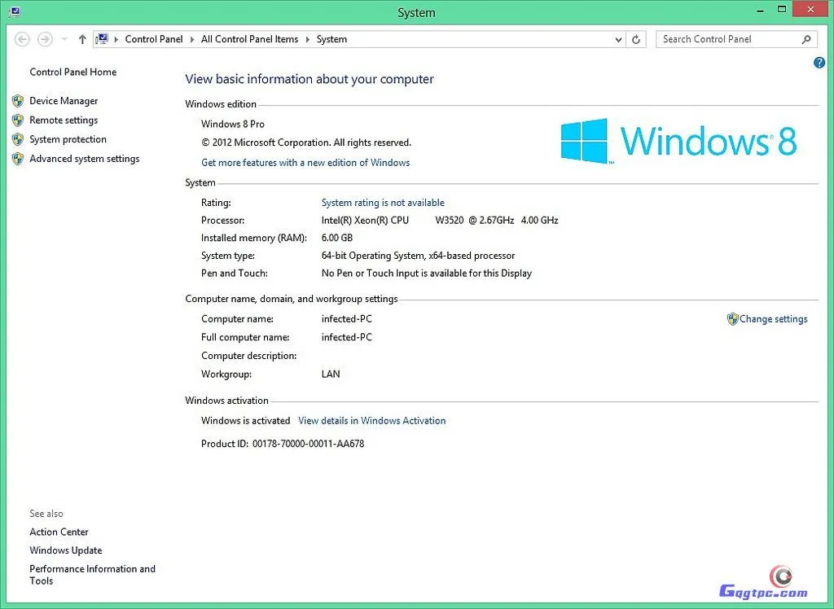Expand the chevron after Control Panel breadcrumb
Screen dimensions: 834x609
pos(192,39)
